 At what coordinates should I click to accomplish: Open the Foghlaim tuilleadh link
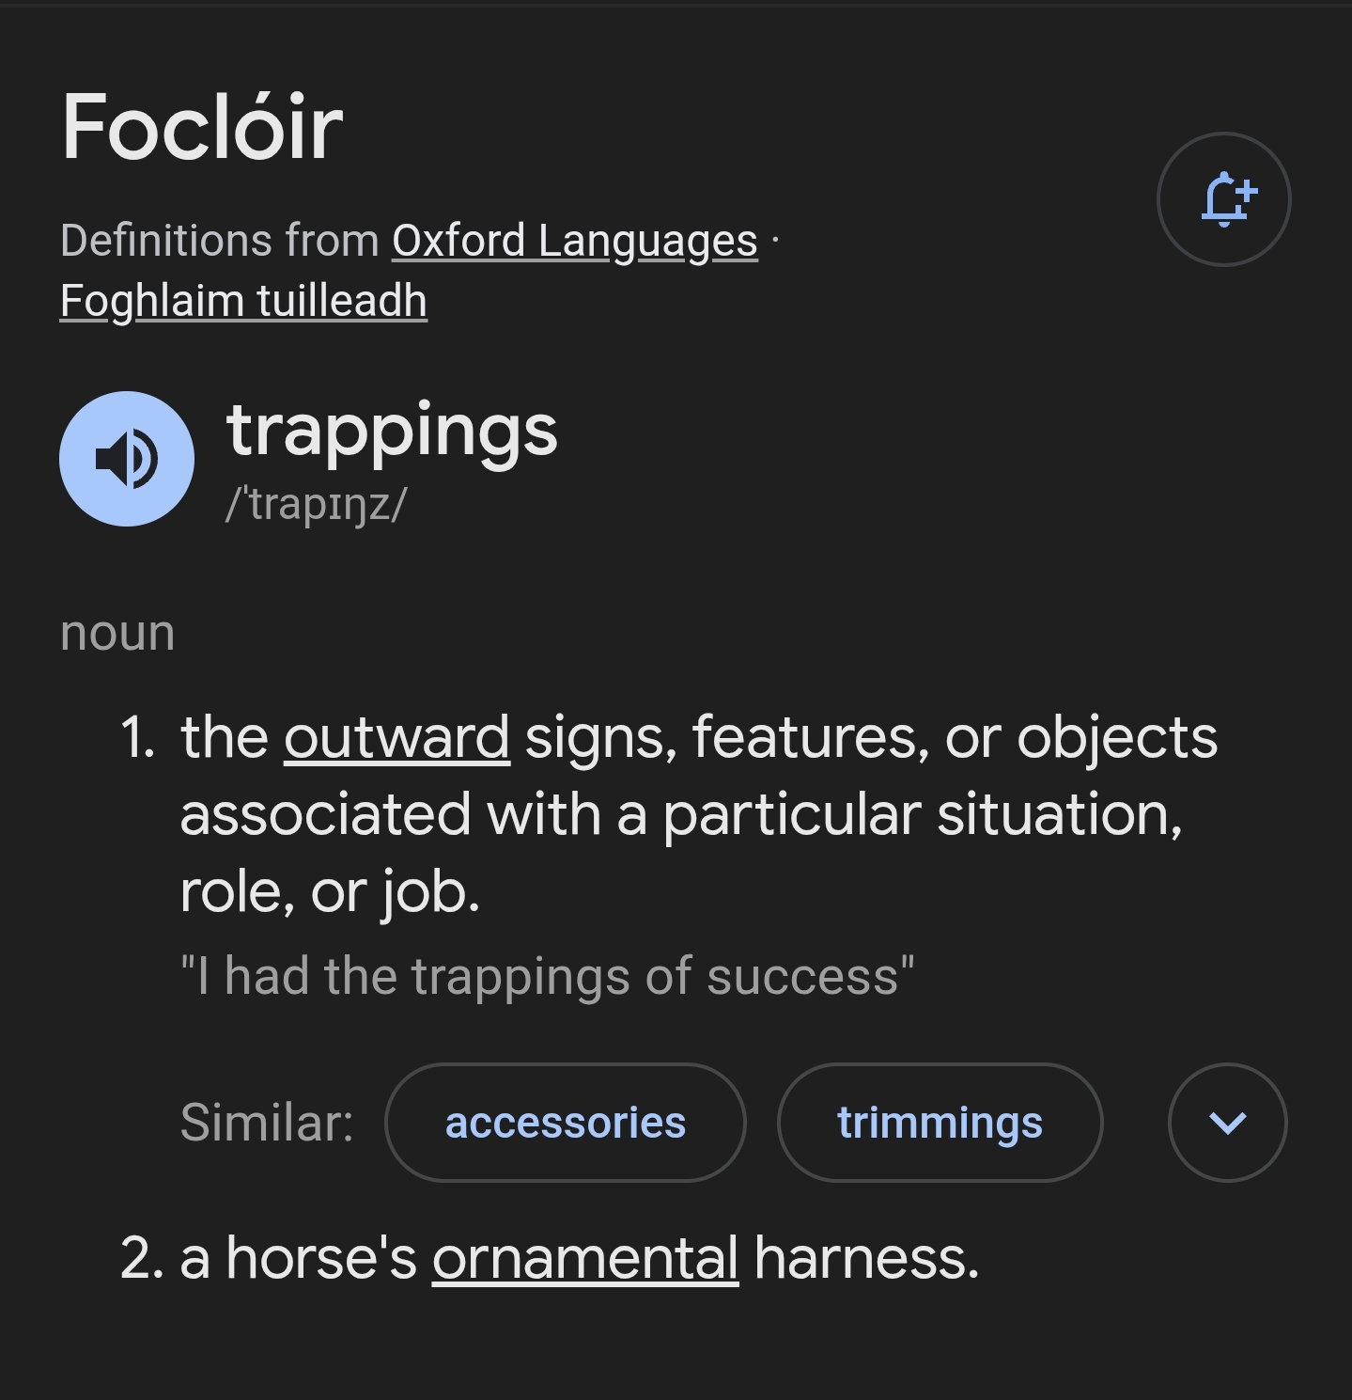(243, 301)
